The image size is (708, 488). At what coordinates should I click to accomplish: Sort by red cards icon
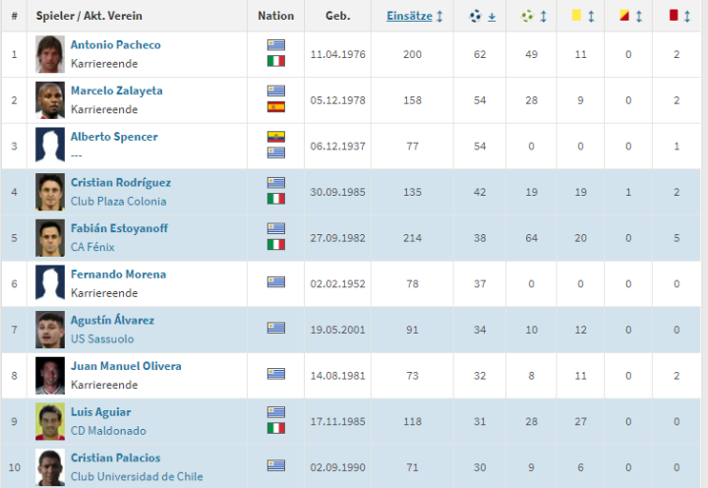tap(674, 16)
